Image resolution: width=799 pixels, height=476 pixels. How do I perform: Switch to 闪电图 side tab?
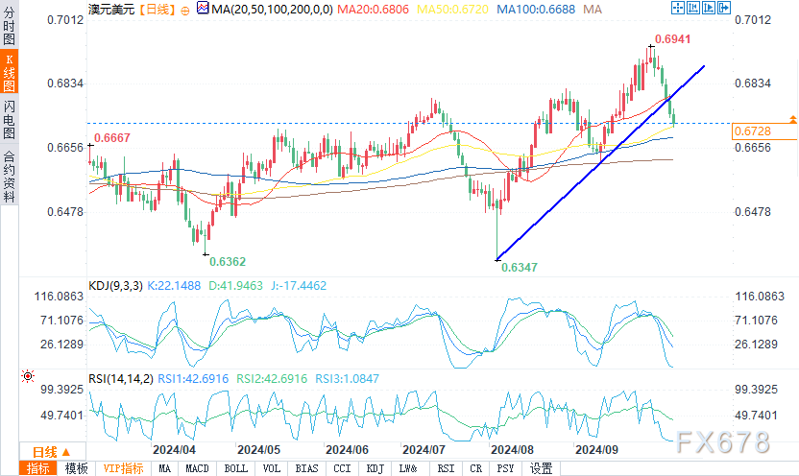click(9, 120)
